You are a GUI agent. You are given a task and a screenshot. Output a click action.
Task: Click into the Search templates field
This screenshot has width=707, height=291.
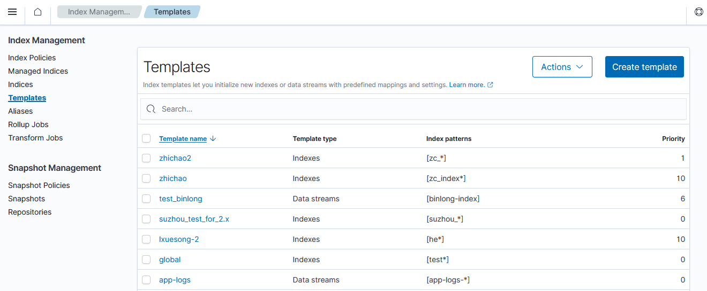pos(413,109)
